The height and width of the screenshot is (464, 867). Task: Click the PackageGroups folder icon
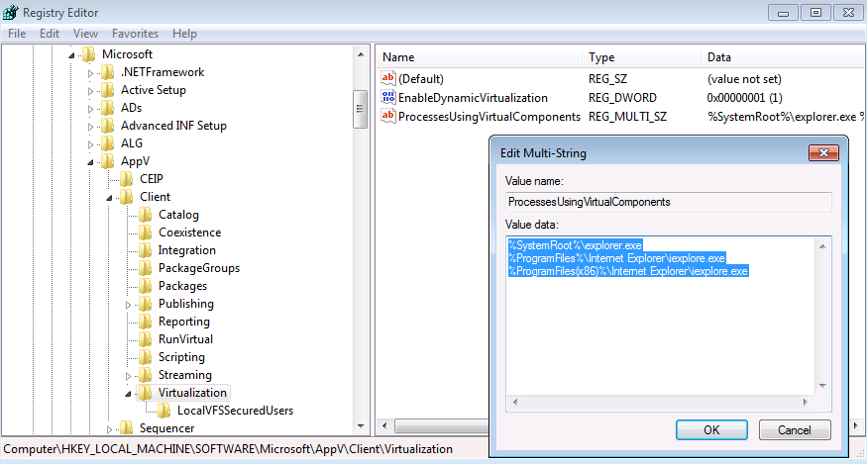point(145,268)
